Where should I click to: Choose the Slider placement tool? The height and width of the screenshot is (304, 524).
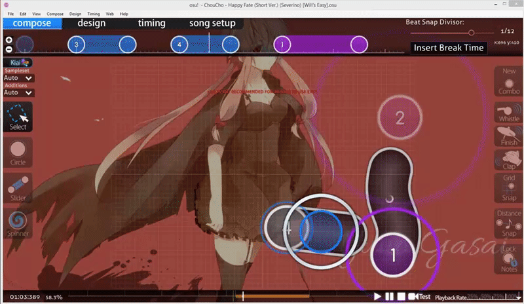click(18, 188)
